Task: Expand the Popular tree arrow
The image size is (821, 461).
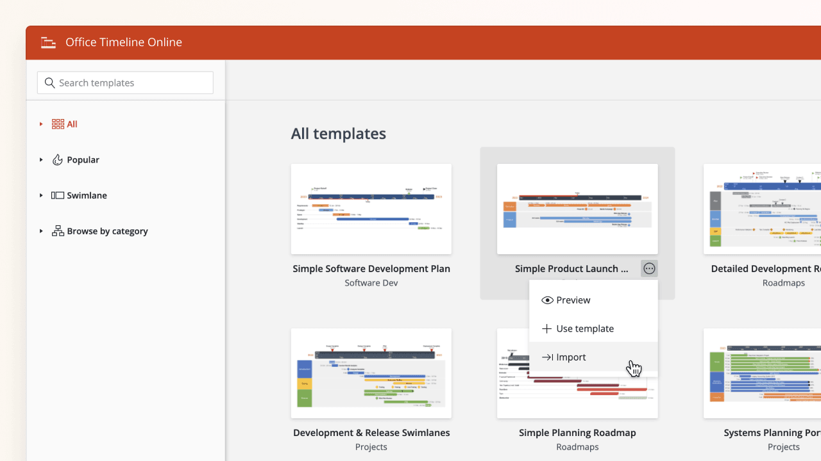Action: point(41,159)
